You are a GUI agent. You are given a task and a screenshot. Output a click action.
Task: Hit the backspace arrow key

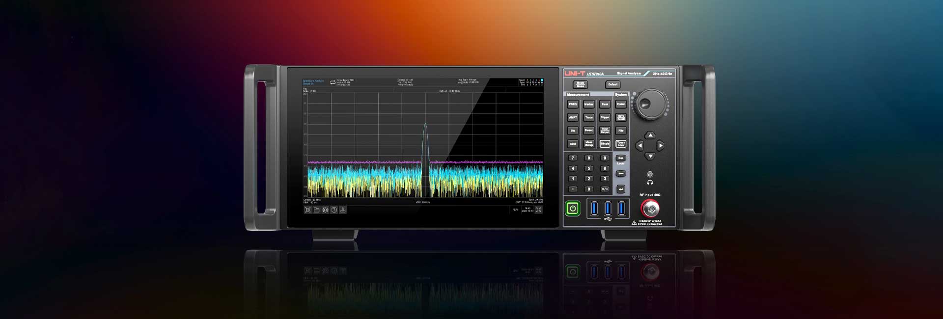pyautogui.click(x=621, y=174)
